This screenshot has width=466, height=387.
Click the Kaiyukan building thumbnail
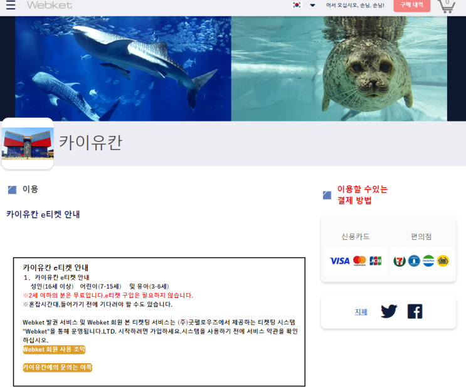click(28, 143)
